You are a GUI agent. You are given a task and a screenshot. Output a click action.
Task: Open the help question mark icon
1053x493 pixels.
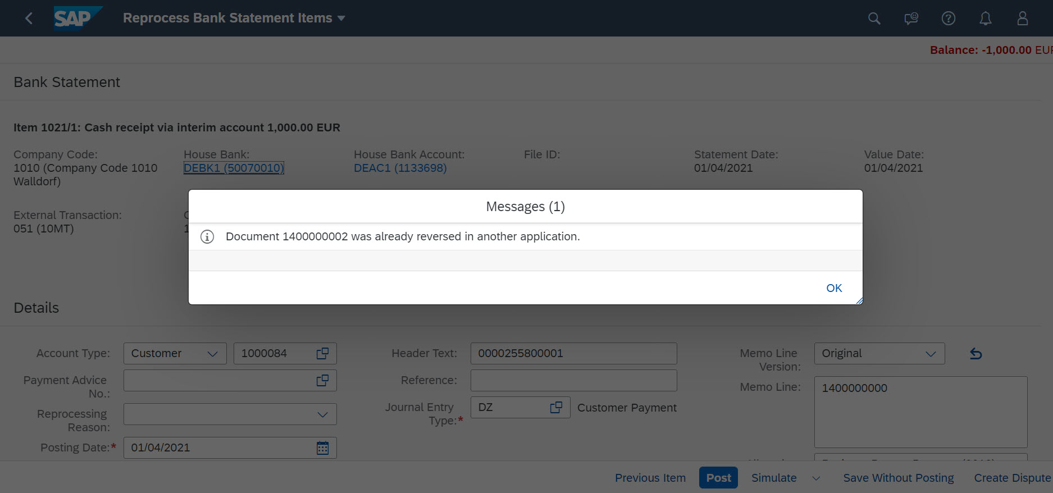(949, 19)
